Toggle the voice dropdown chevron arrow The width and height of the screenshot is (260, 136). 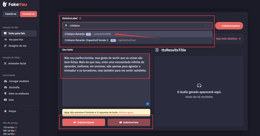pyautogui.click(x=208, y=26)
